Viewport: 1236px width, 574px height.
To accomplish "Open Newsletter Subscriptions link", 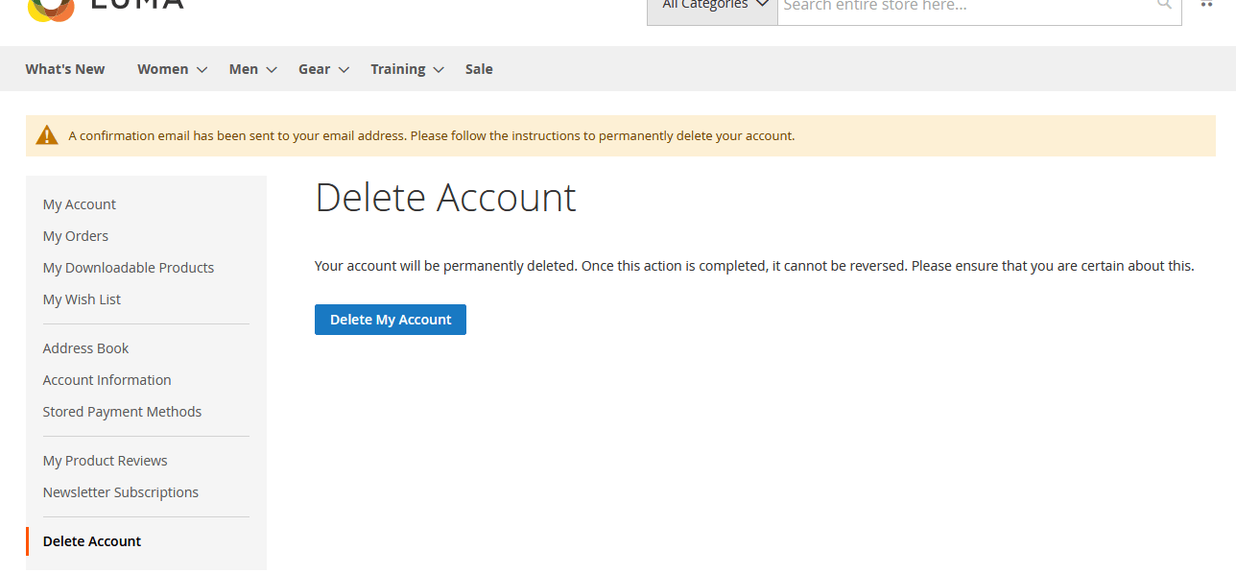I will coord(121,492).
